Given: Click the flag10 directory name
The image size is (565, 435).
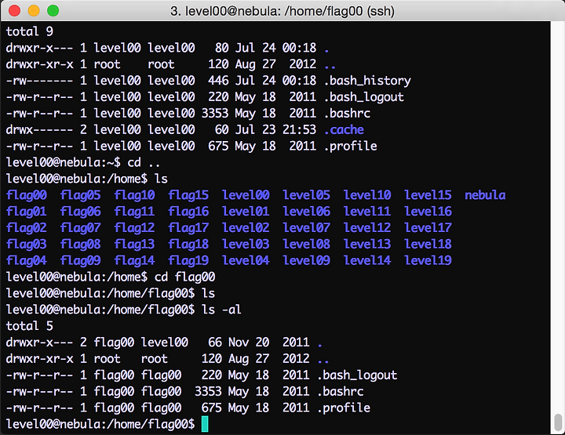Looking at the screenshot, I should 135,195.
